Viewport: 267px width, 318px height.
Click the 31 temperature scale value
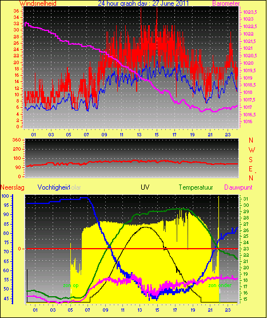(246, 199)
